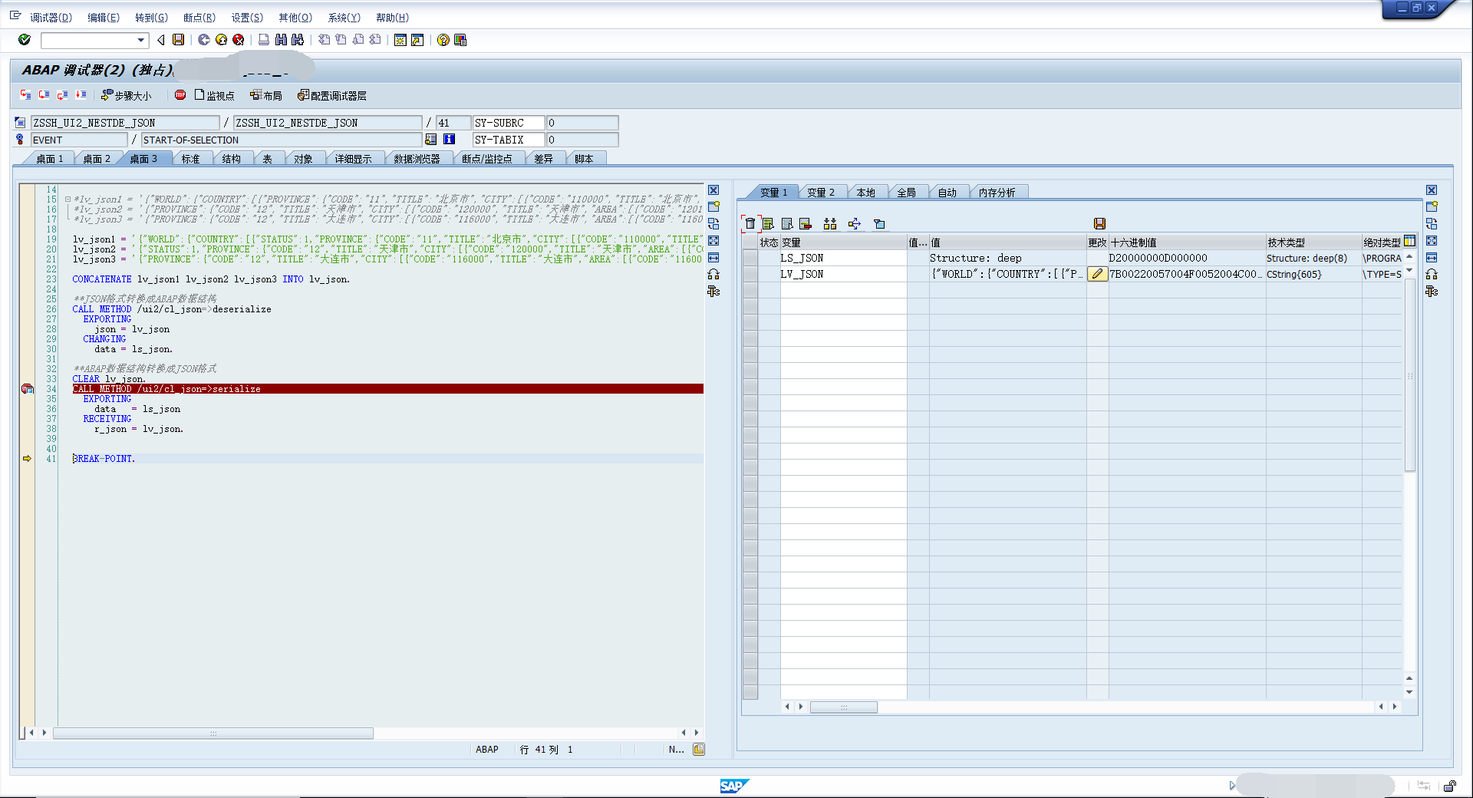Open the 调试器(D) menu

pos(51,18)
